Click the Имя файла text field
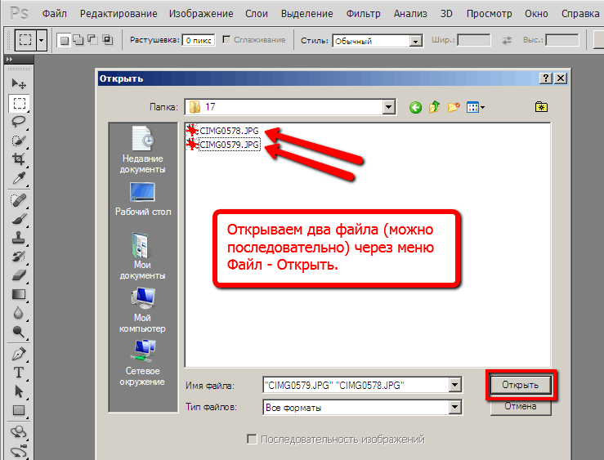The height and width of the screenshot is (460, 604). point(356,385)
